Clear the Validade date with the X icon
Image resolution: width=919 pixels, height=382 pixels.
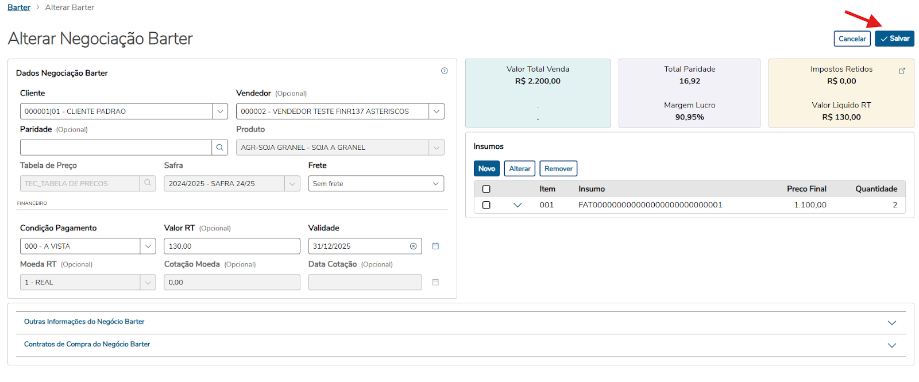pyautogui.click(x=413, y=246)
